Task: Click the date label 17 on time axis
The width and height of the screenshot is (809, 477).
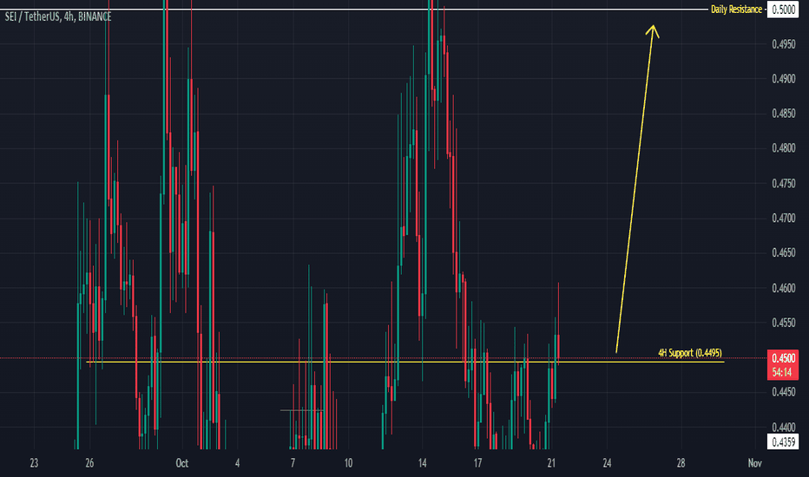Action: tap(477, 463)
